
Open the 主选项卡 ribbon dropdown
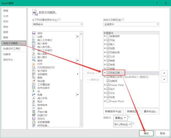(x=131, y=24)
